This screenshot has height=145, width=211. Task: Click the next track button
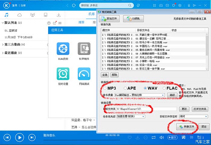pyautogui.click(x=32, y=137)
